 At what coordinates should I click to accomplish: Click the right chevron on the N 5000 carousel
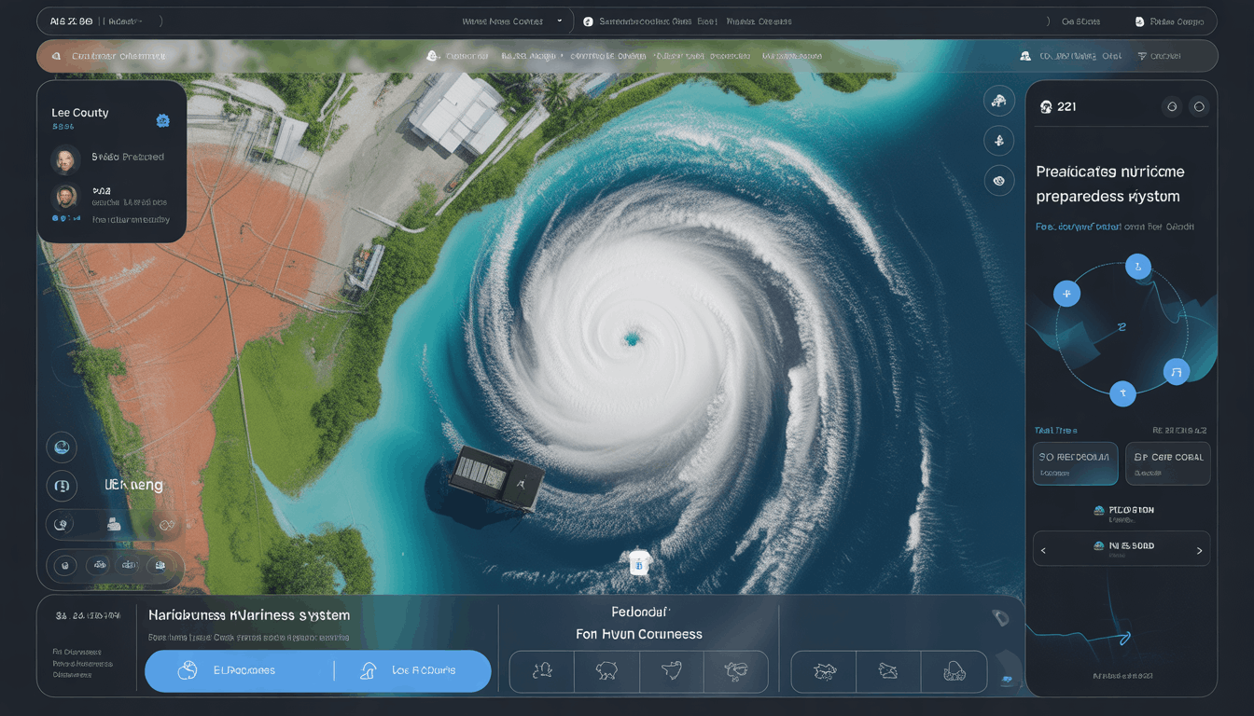click(1202, 548)
